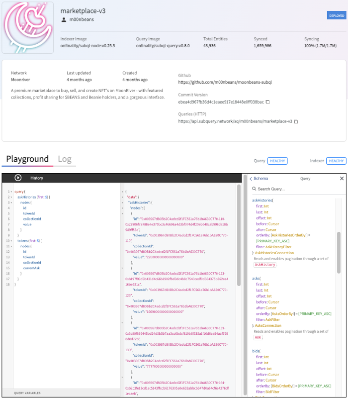Click the results pane vertical scrollbar
348x399 pixels.
click(x=239, y=235)
